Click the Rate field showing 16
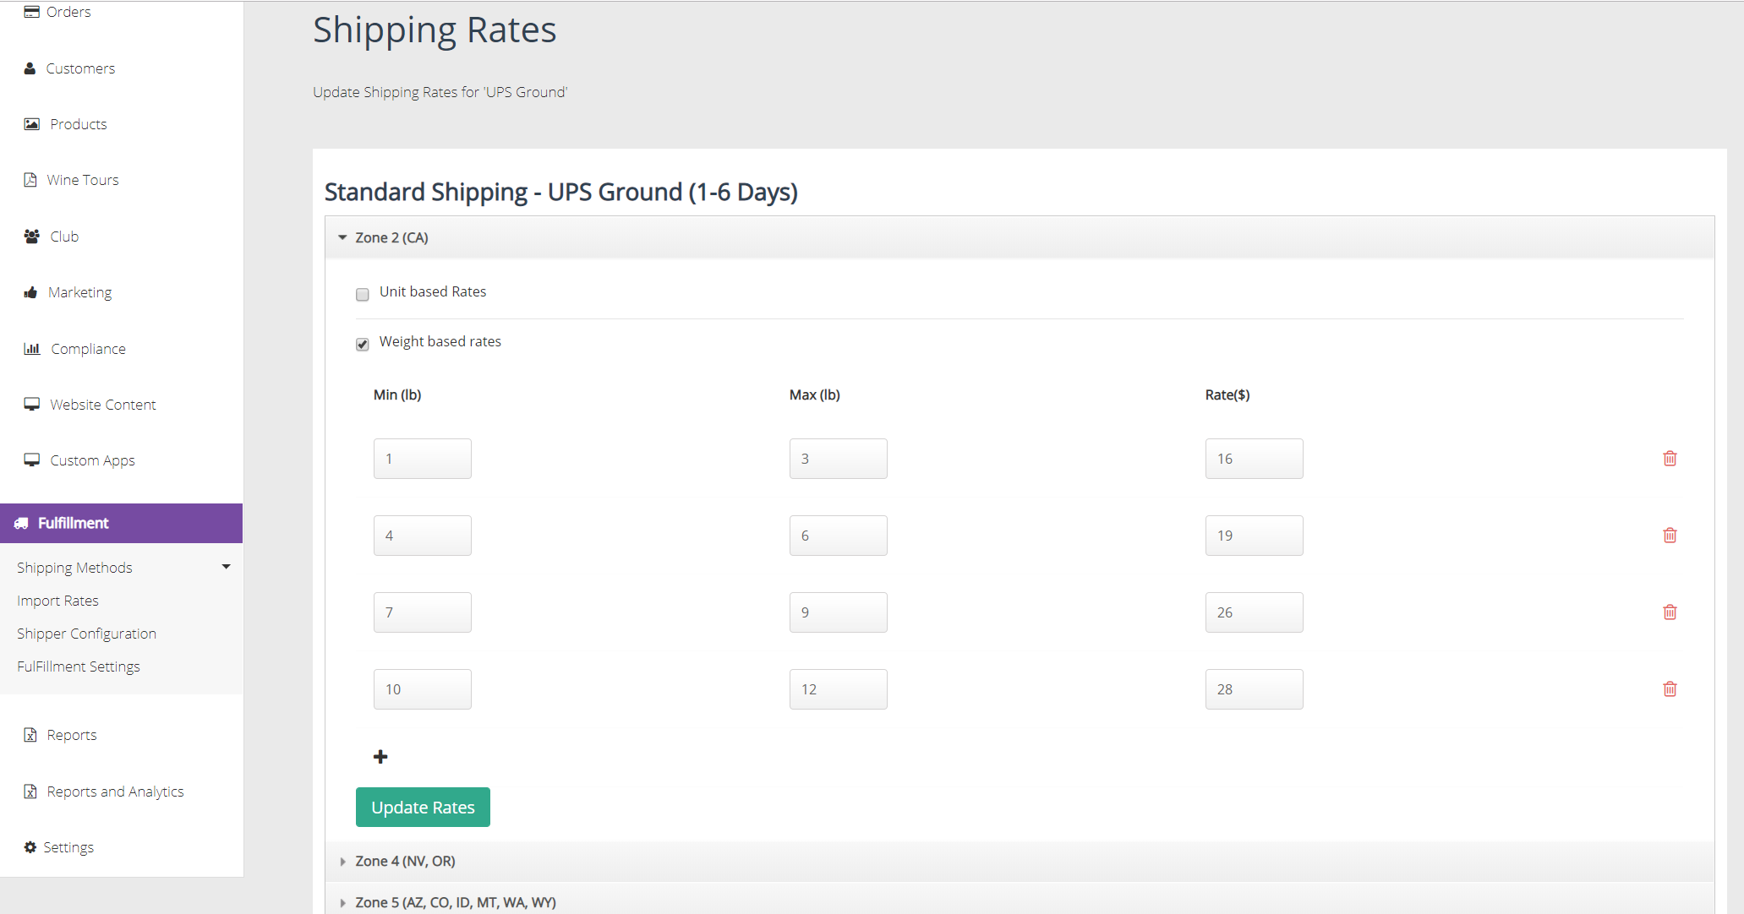Image resolution: width=1744 pixels, height=914 pixels. tap(1254, 459)
